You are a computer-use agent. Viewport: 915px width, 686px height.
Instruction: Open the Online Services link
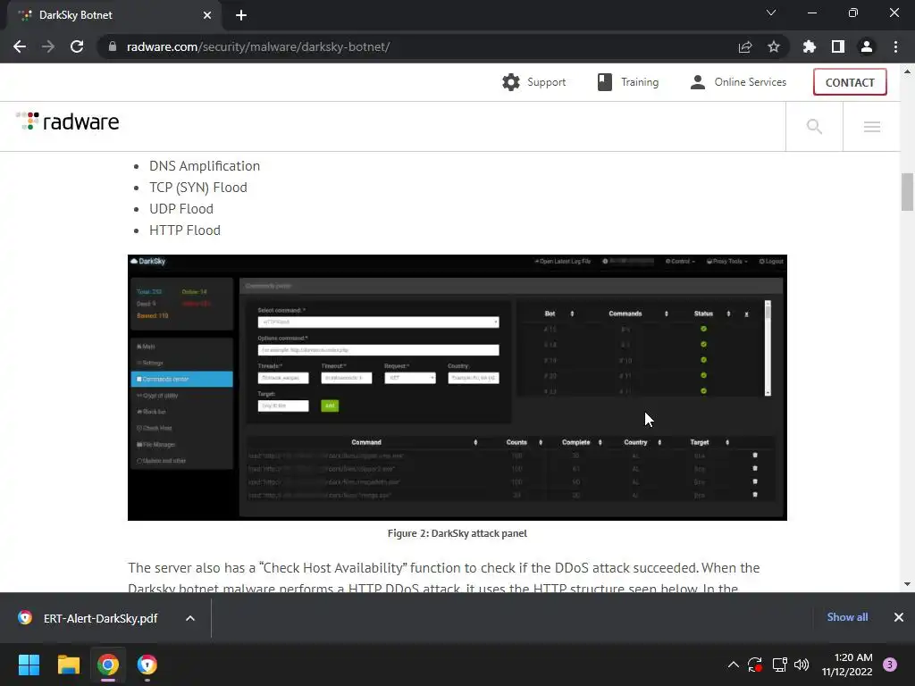tap(738, 82)
